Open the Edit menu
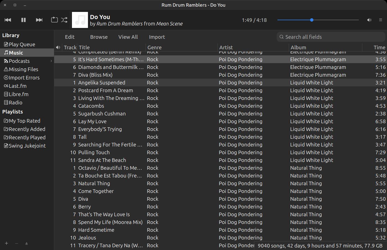387x250 pixels. (x=70, y=37)
